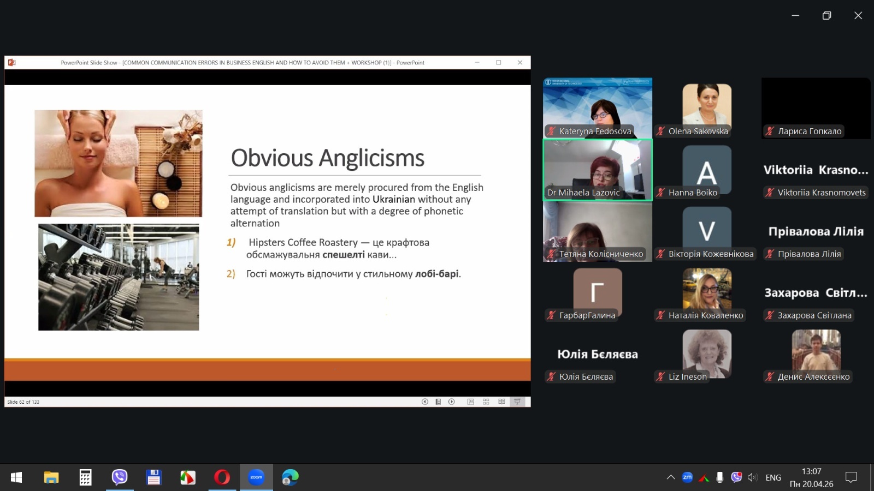Open the slide menu list icon

pos(438,402)
